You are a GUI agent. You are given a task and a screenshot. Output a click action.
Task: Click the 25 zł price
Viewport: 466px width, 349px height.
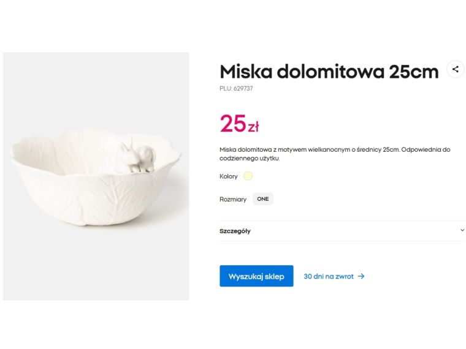[239, 124]
